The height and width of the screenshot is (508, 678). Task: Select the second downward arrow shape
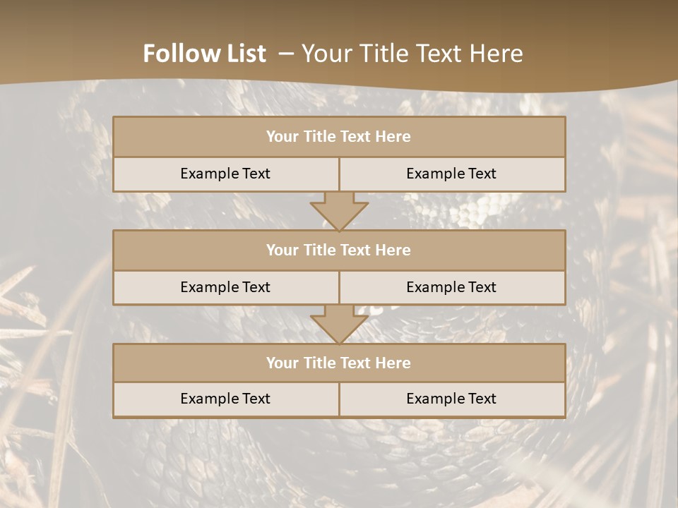coord(339,325)
